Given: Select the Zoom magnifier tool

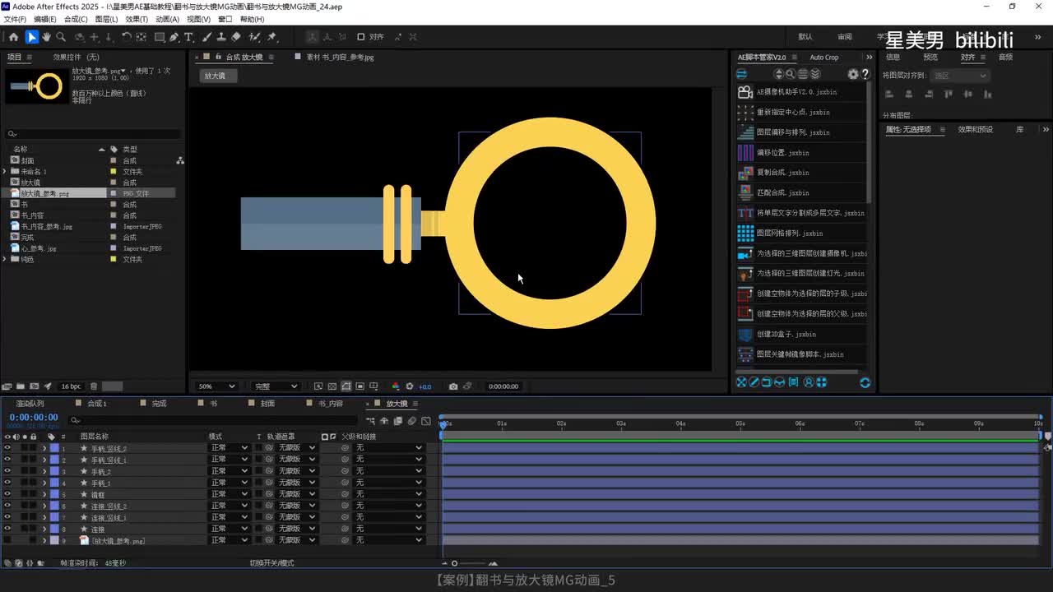Looking at the screenshot, I should coord(60,37).
